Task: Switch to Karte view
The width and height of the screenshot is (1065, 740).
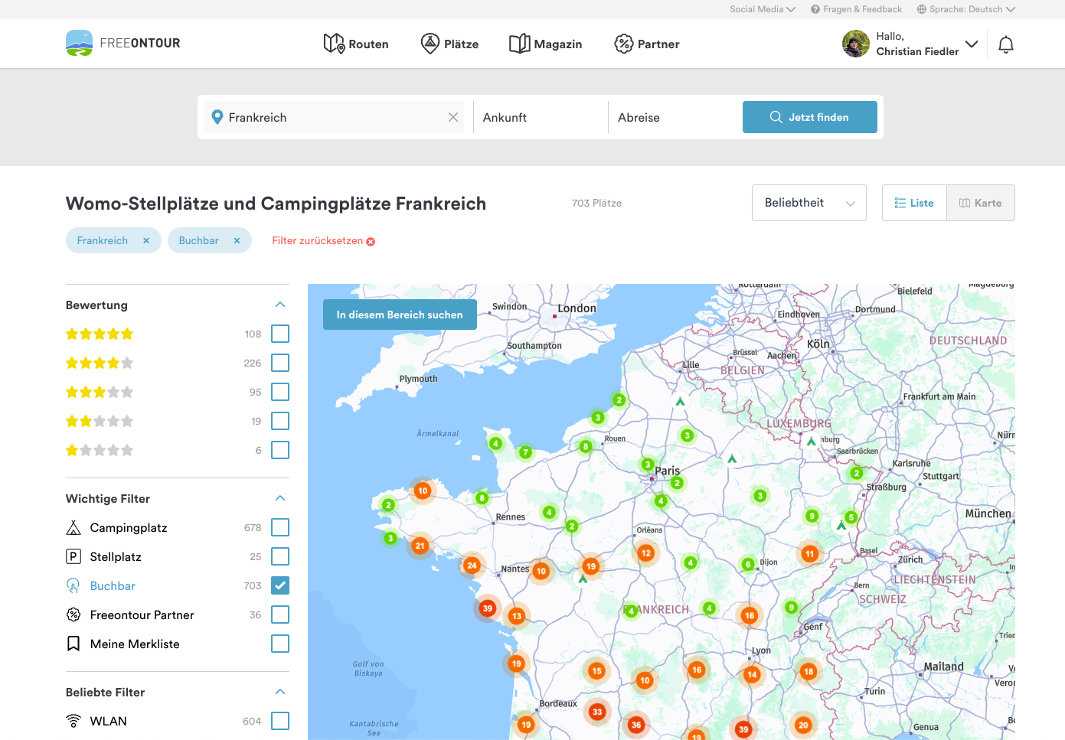Action: [x=981, y=203]
